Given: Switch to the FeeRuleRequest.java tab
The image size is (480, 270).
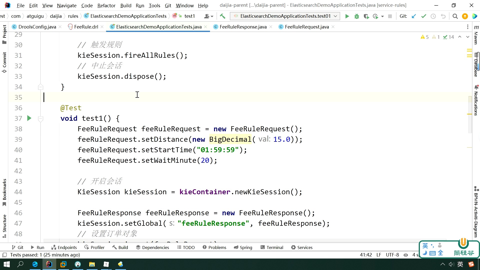Looking at the screenshot, I should [x=307, y=27].
